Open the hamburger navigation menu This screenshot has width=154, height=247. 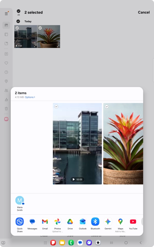tap(6, 14)
